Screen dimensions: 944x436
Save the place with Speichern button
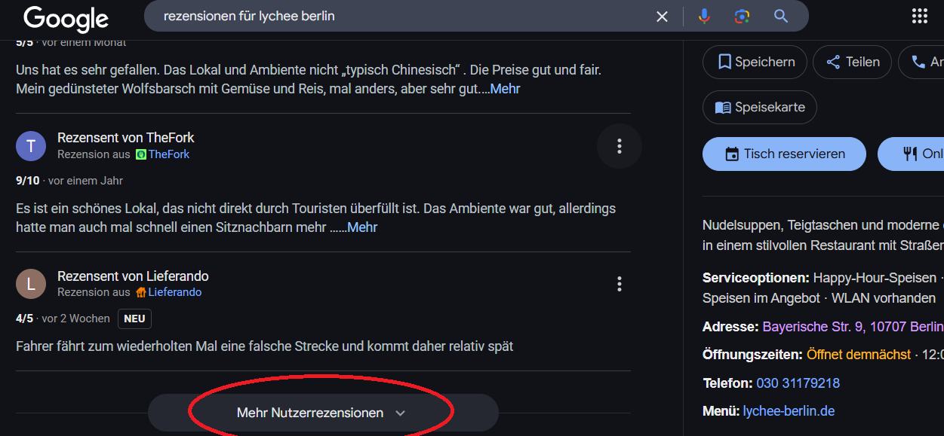755,62
